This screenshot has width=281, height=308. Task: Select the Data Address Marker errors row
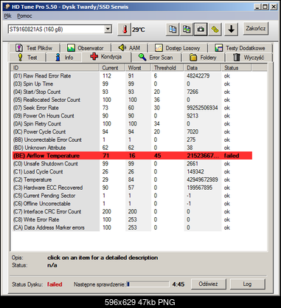pos(132,227)
